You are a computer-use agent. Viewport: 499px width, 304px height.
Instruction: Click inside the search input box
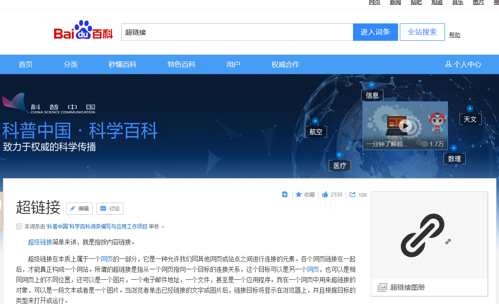click(237, 32)
